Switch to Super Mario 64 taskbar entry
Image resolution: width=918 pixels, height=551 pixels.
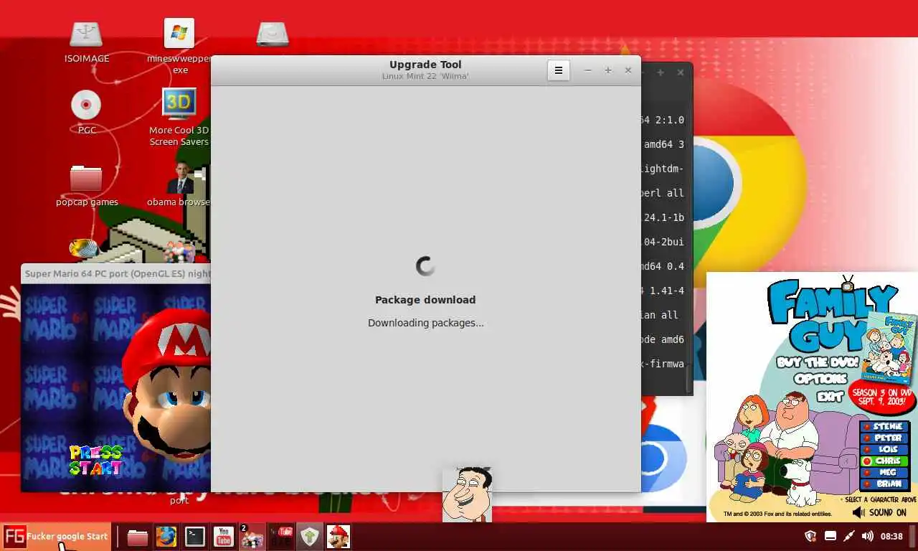point(338,537)
